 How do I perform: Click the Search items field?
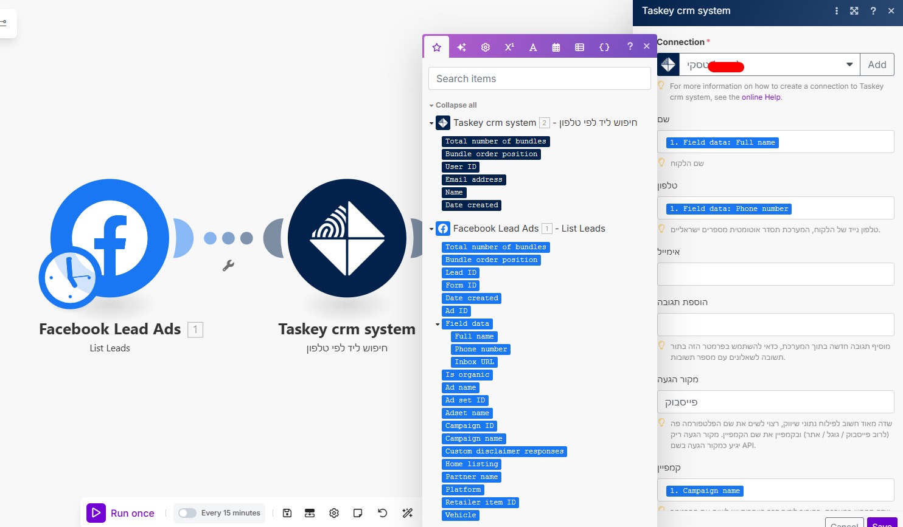(539, 78)
